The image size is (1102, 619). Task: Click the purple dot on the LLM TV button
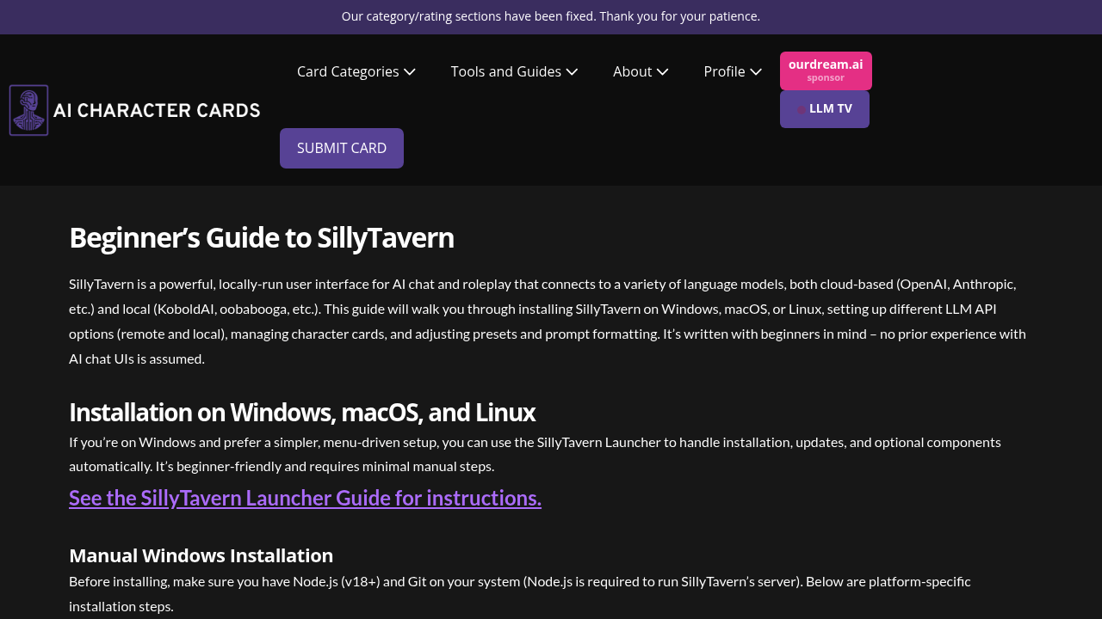pyautogui.click(x=802, y=109)
